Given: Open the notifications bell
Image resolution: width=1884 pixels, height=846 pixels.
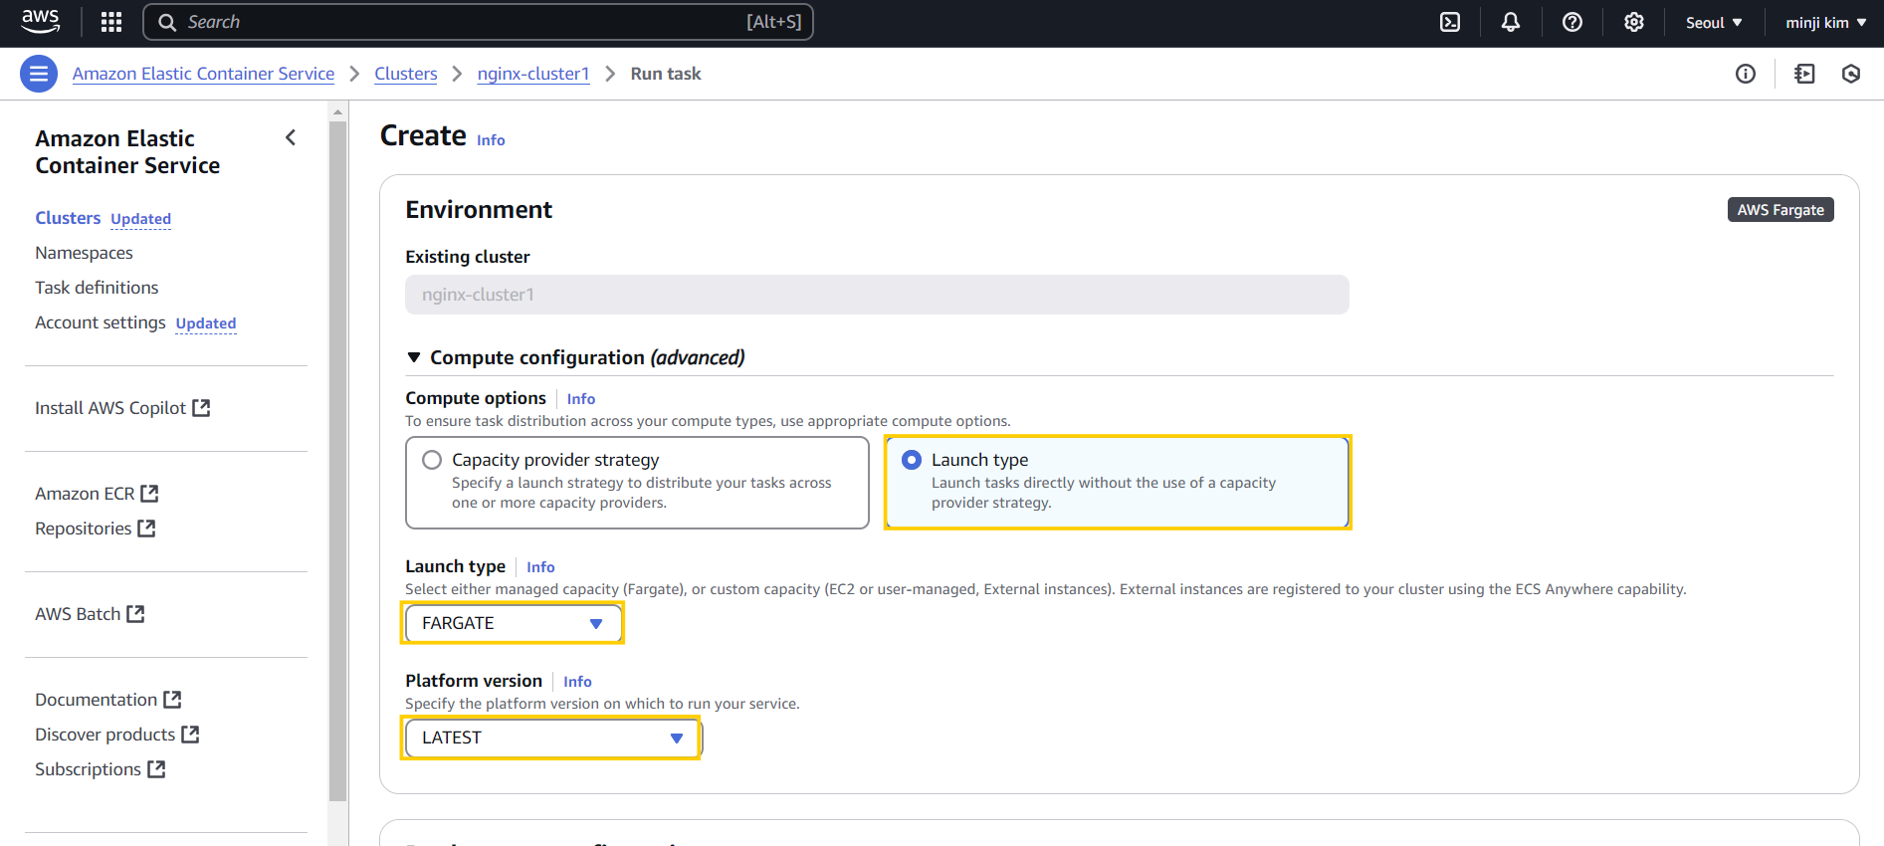Looking at the screenshot, I should (1511, 22).
